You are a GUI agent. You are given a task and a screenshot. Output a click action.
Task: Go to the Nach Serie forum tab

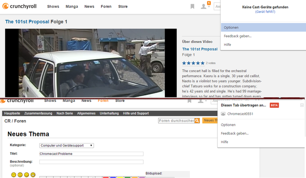(x=65, y=113)
